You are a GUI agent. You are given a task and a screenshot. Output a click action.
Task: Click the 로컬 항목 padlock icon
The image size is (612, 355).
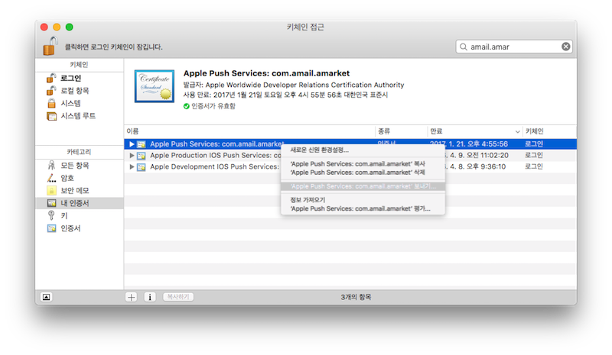tap(51, 91)
